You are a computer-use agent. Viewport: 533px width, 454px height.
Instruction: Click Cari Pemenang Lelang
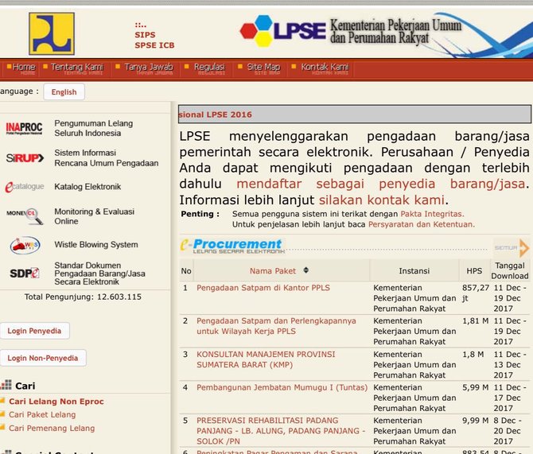(52, 429)
